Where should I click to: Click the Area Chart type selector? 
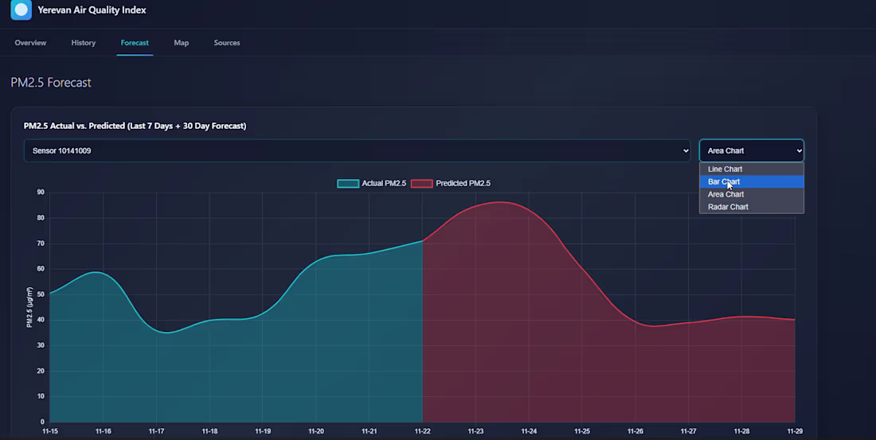pyautogui.click(x=752, y=150)
